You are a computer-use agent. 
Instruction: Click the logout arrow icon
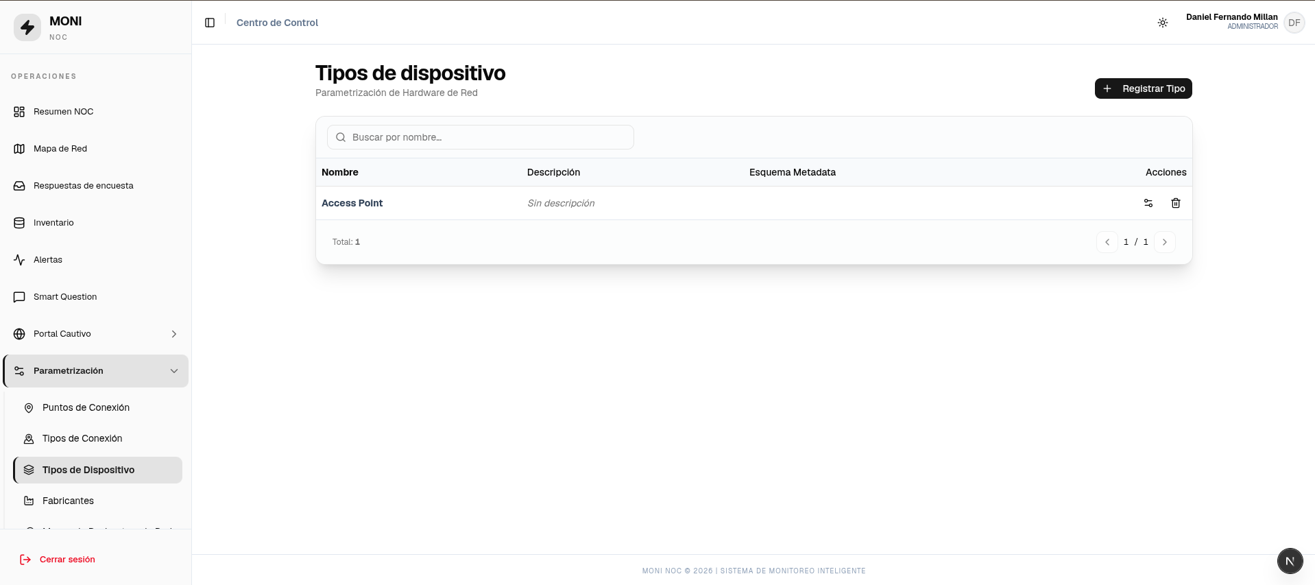(25, 560)
